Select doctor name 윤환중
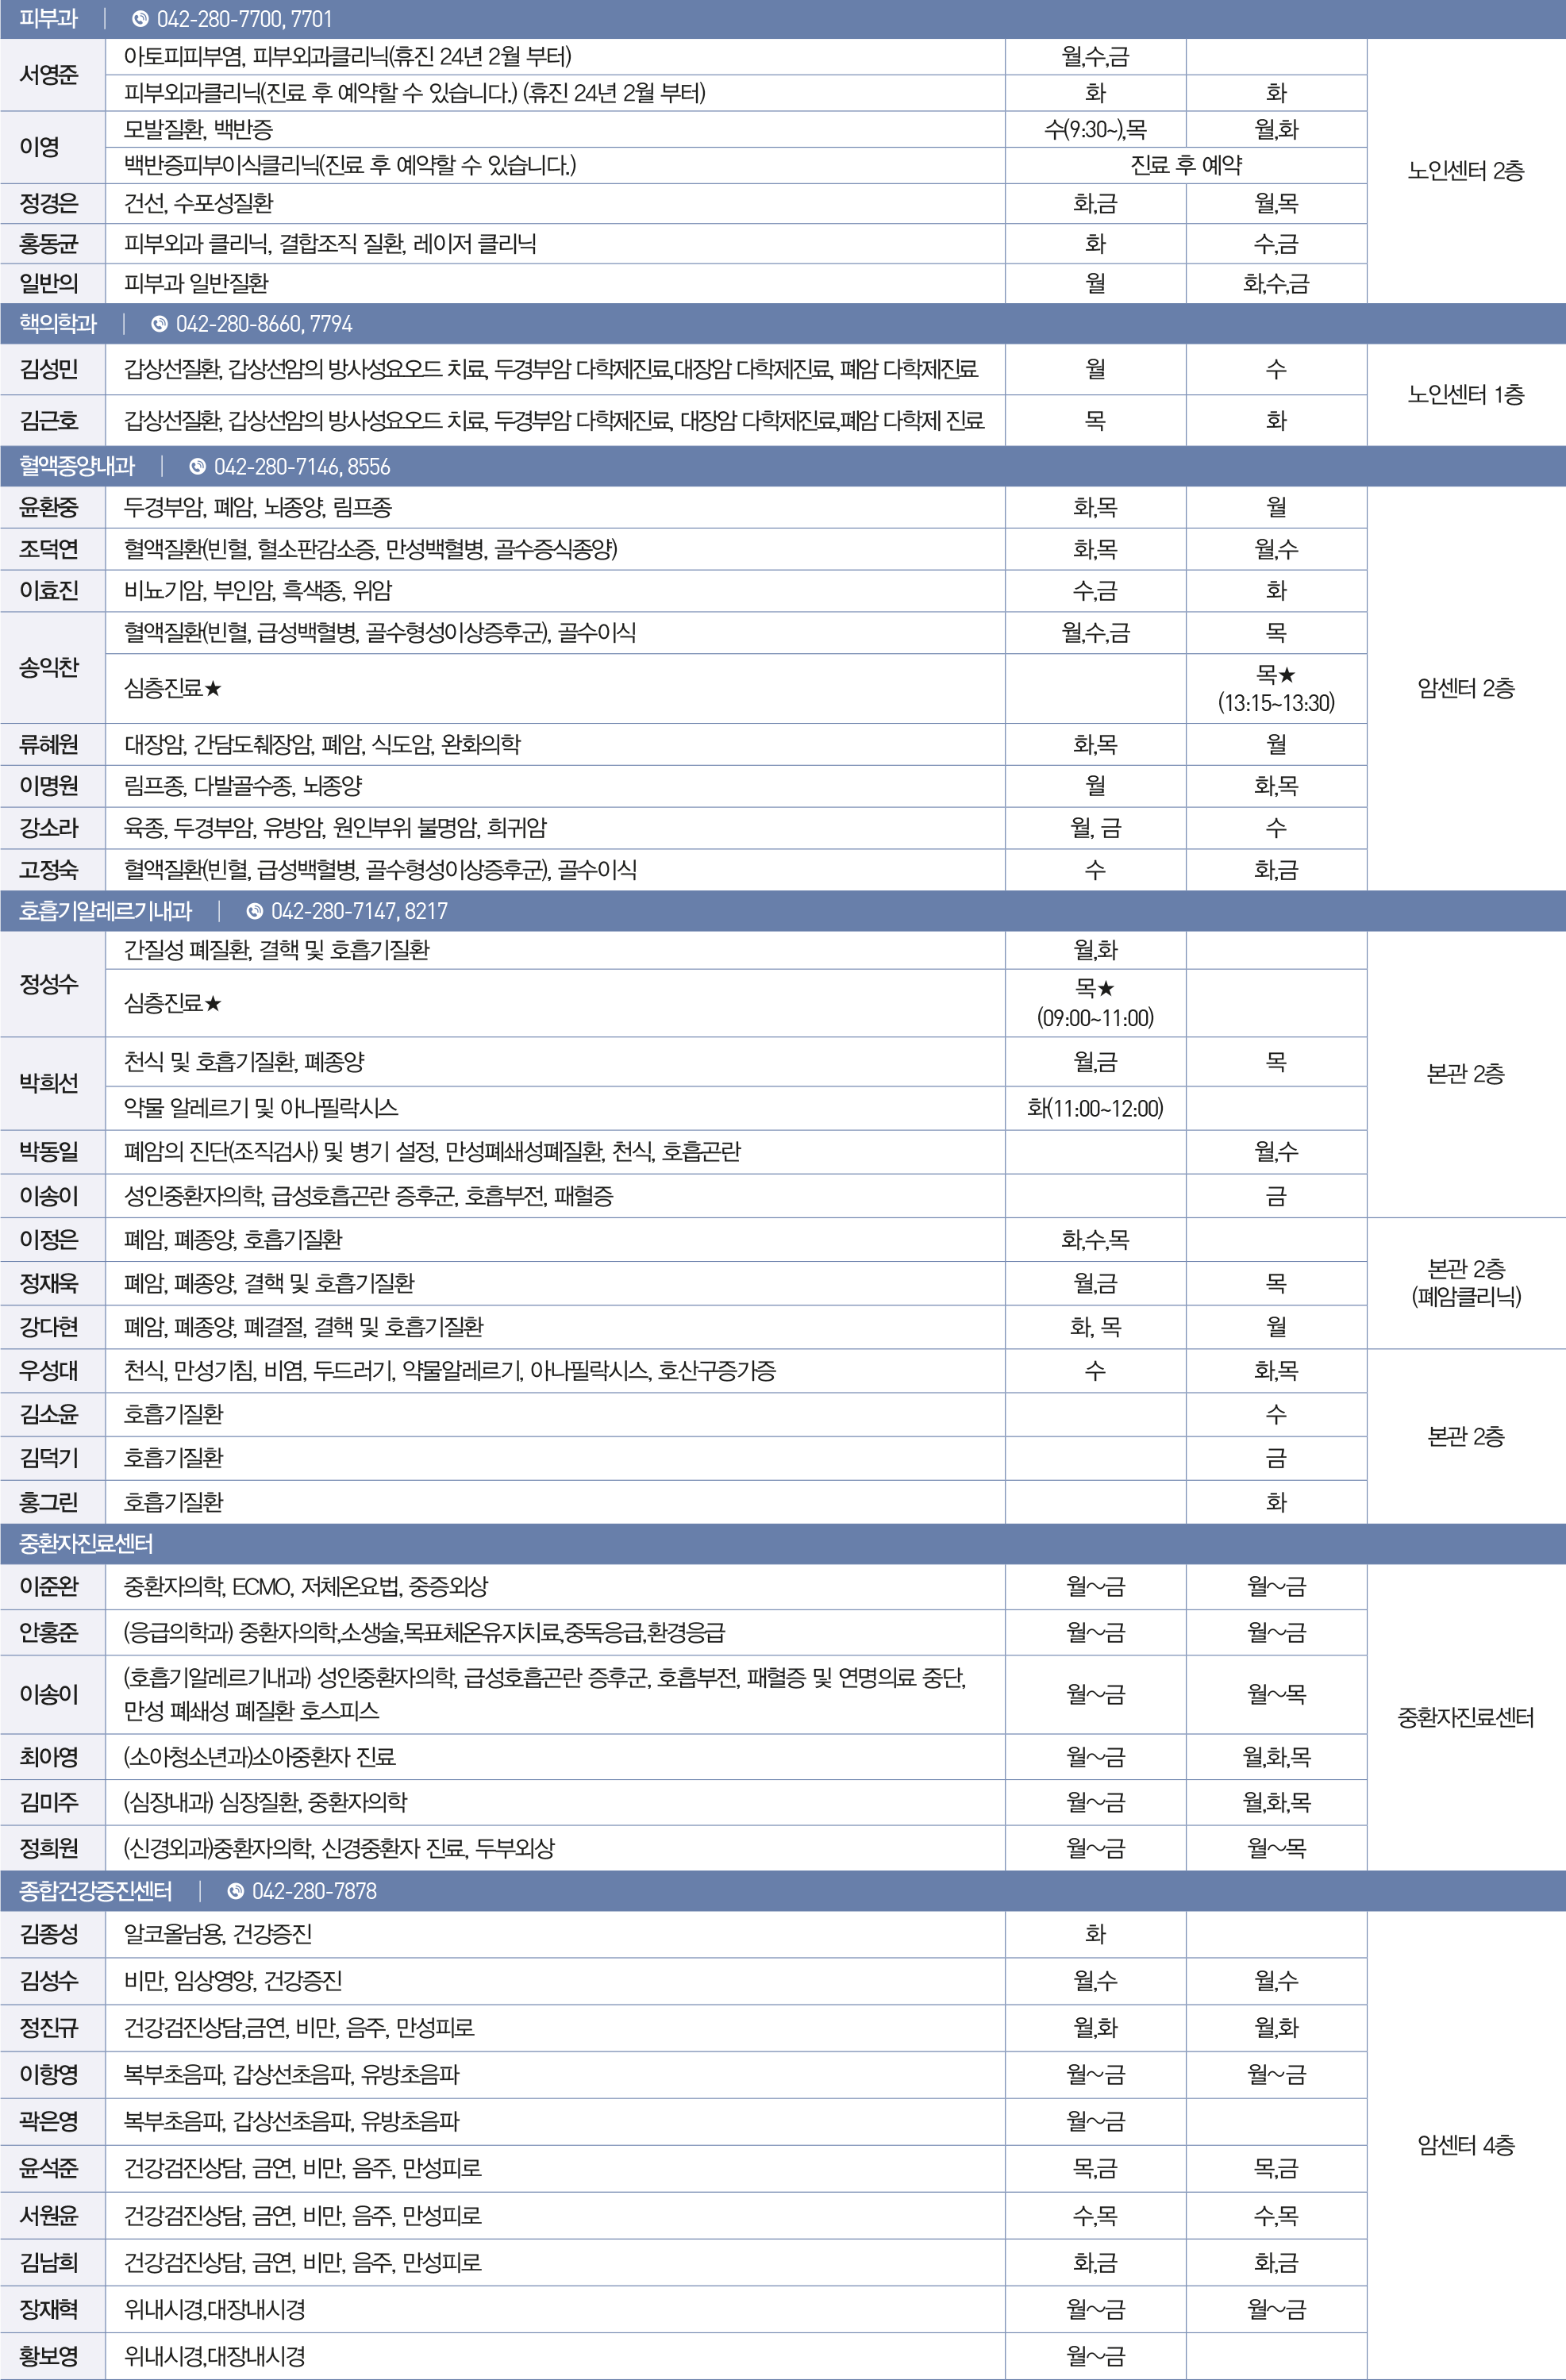This screenshot has height=2380, width=1566. point(49,507)
